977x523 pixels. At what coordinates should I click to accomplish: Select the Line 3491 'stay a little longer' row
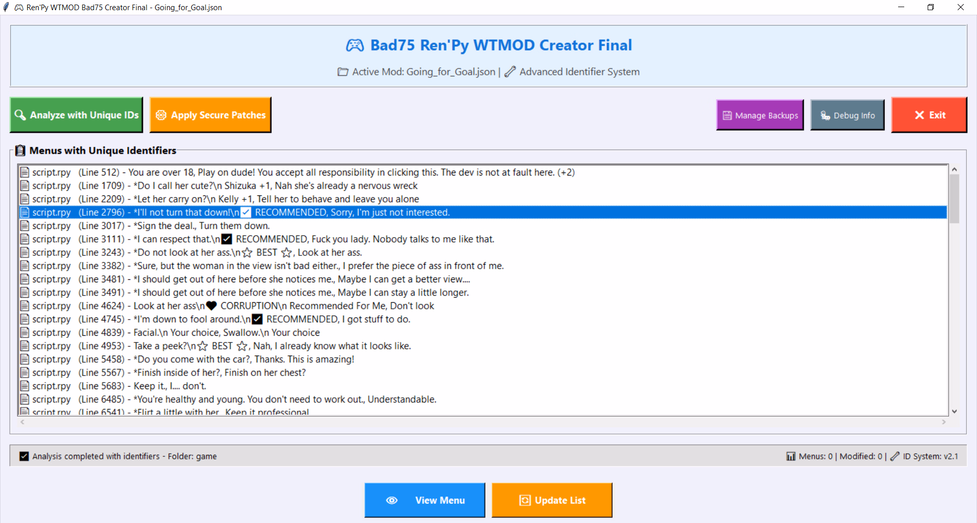482,293
